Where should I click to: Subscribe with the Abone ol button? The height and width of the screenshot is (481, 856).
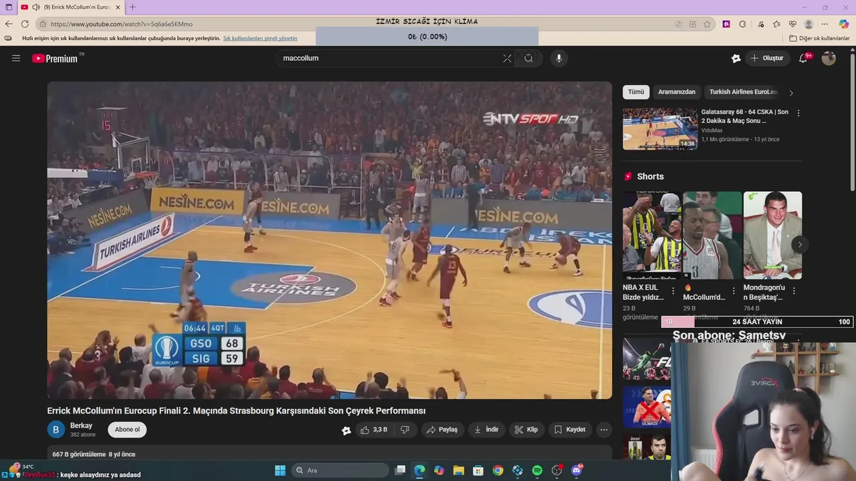[x=127, y=430]
